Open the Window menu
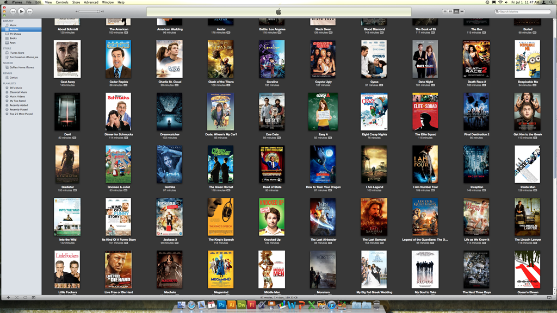The image size is (557, 313). coord(108,2)
